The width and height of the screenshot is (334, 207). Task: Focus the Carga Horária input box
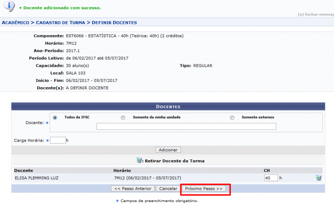point(58,140)
